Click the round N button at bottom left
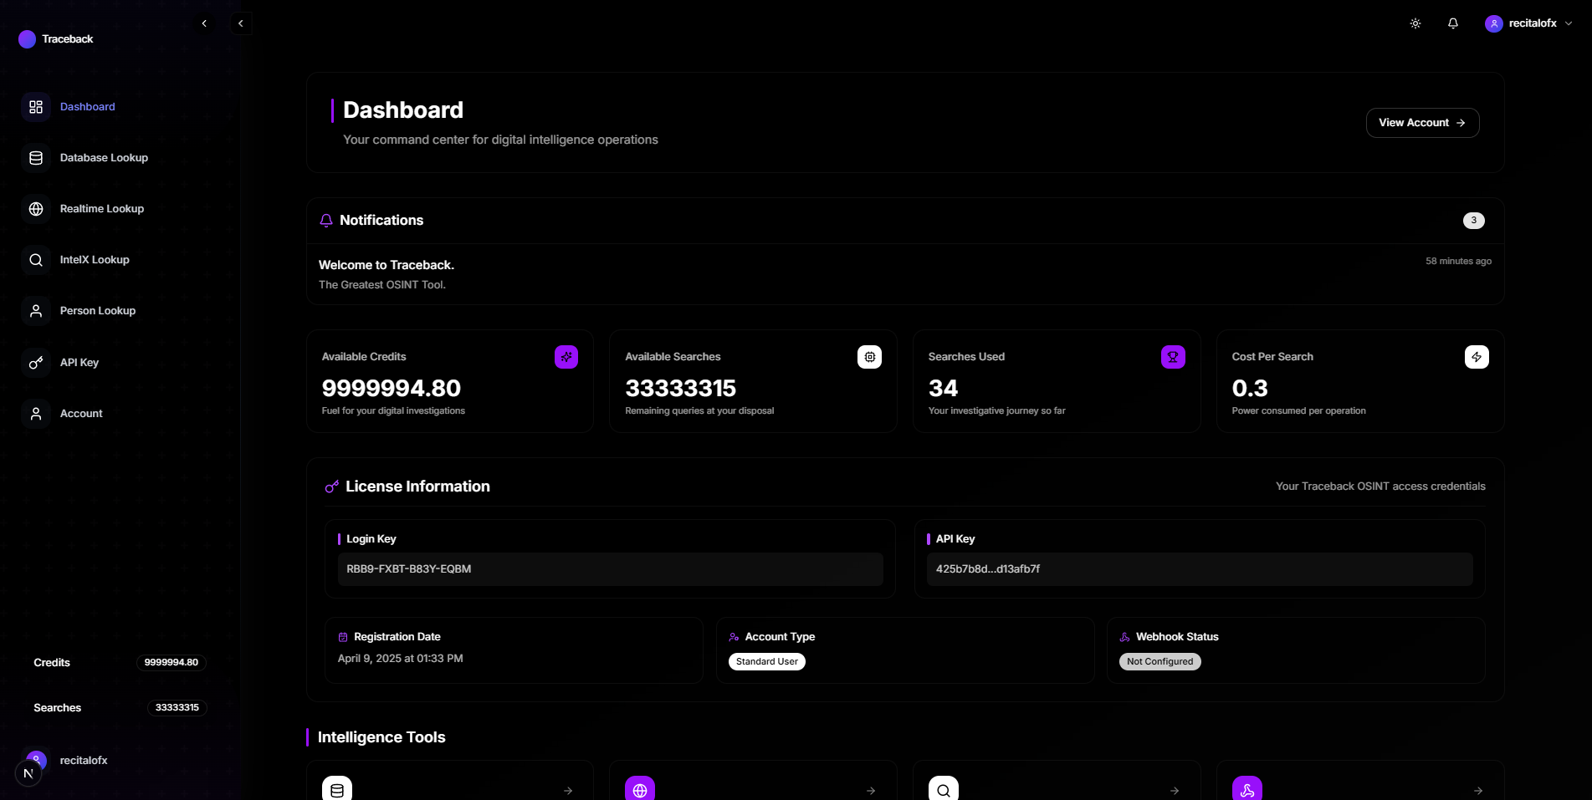The image size is (1592, 800). [x=28, y=773]
